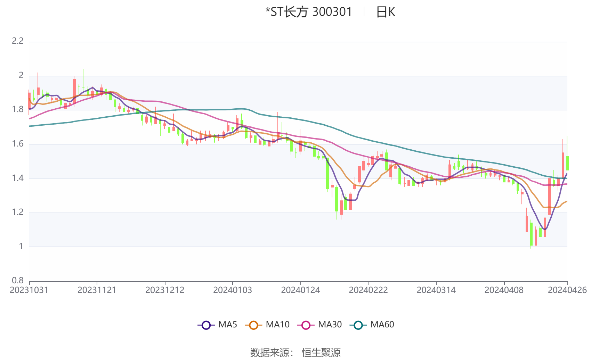The image size is (591, 359).
Task: Toggle the MA60 legend marker
Action: click(x=358, y=325)
